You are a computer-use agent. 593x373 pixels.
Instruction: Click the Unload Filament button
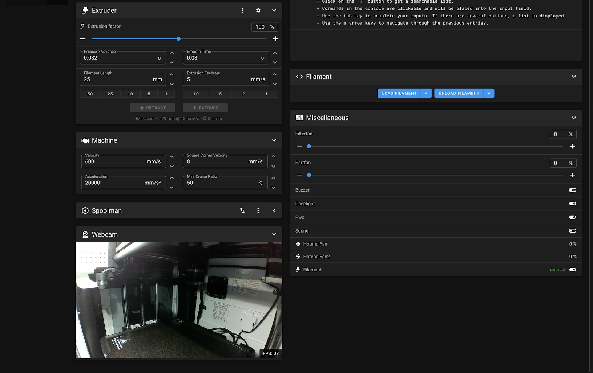pyautogui.click(x=459, y=93)
